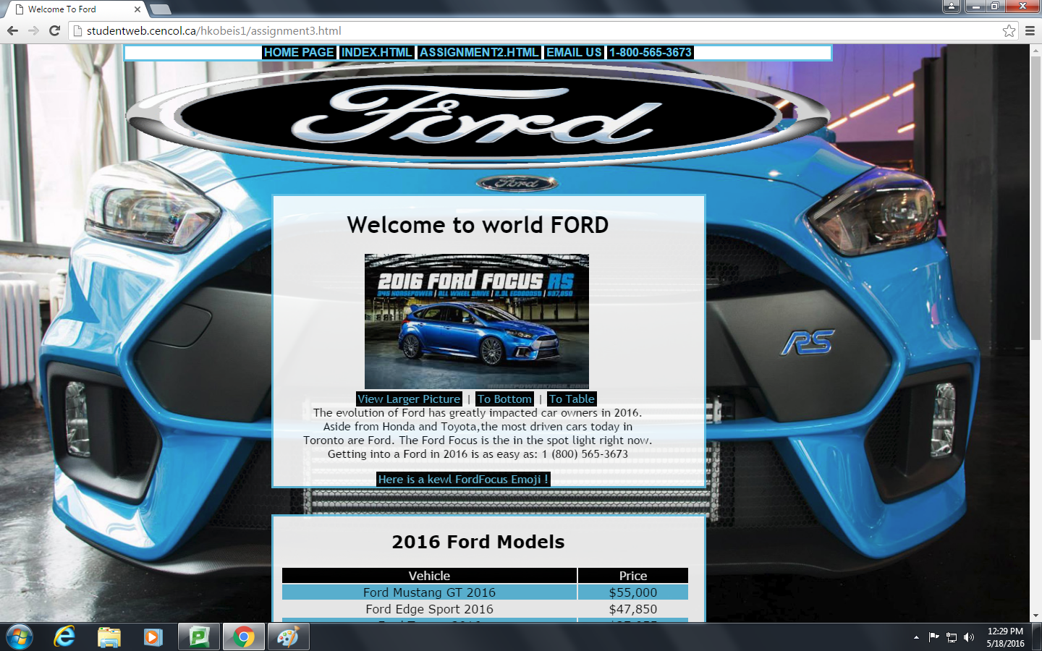This screenshot has width=1042, height=651.
Task: Select the Ford Mustang GT 2016 cell
Action: (429, 592)
